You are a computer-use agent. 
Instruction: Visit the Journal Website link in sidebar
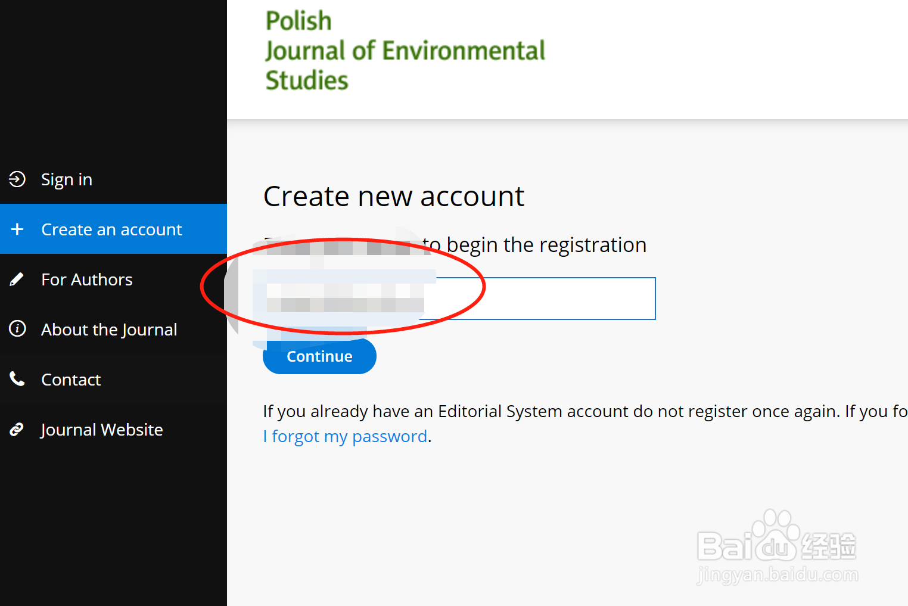(x=102, y=430)
